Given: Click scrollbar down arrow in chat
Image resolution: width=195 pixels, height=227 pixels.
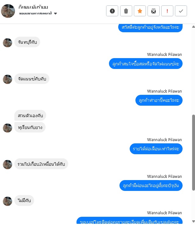Looking at the screenshot, I should pyautogui.click(x=193, y=221).
